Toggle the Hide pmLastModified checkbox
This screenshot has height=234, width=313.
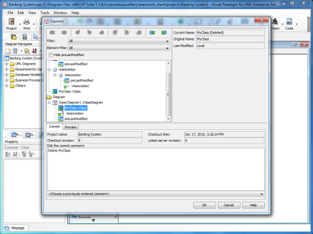point(51,55)
